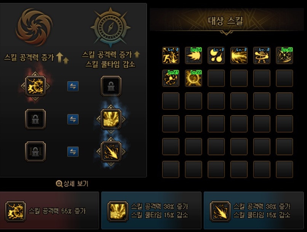The height and width of the screenshot is (232, 307).
Task: Select the lightning beam skill icon
Action: pos(239,55)
